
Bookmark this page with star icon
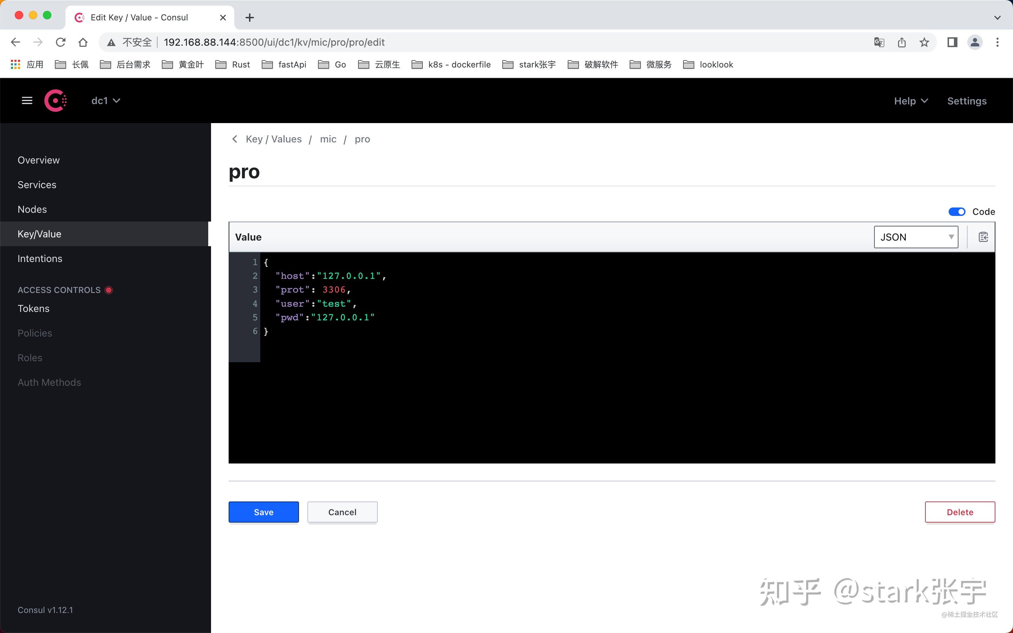[x=924, y=42]
